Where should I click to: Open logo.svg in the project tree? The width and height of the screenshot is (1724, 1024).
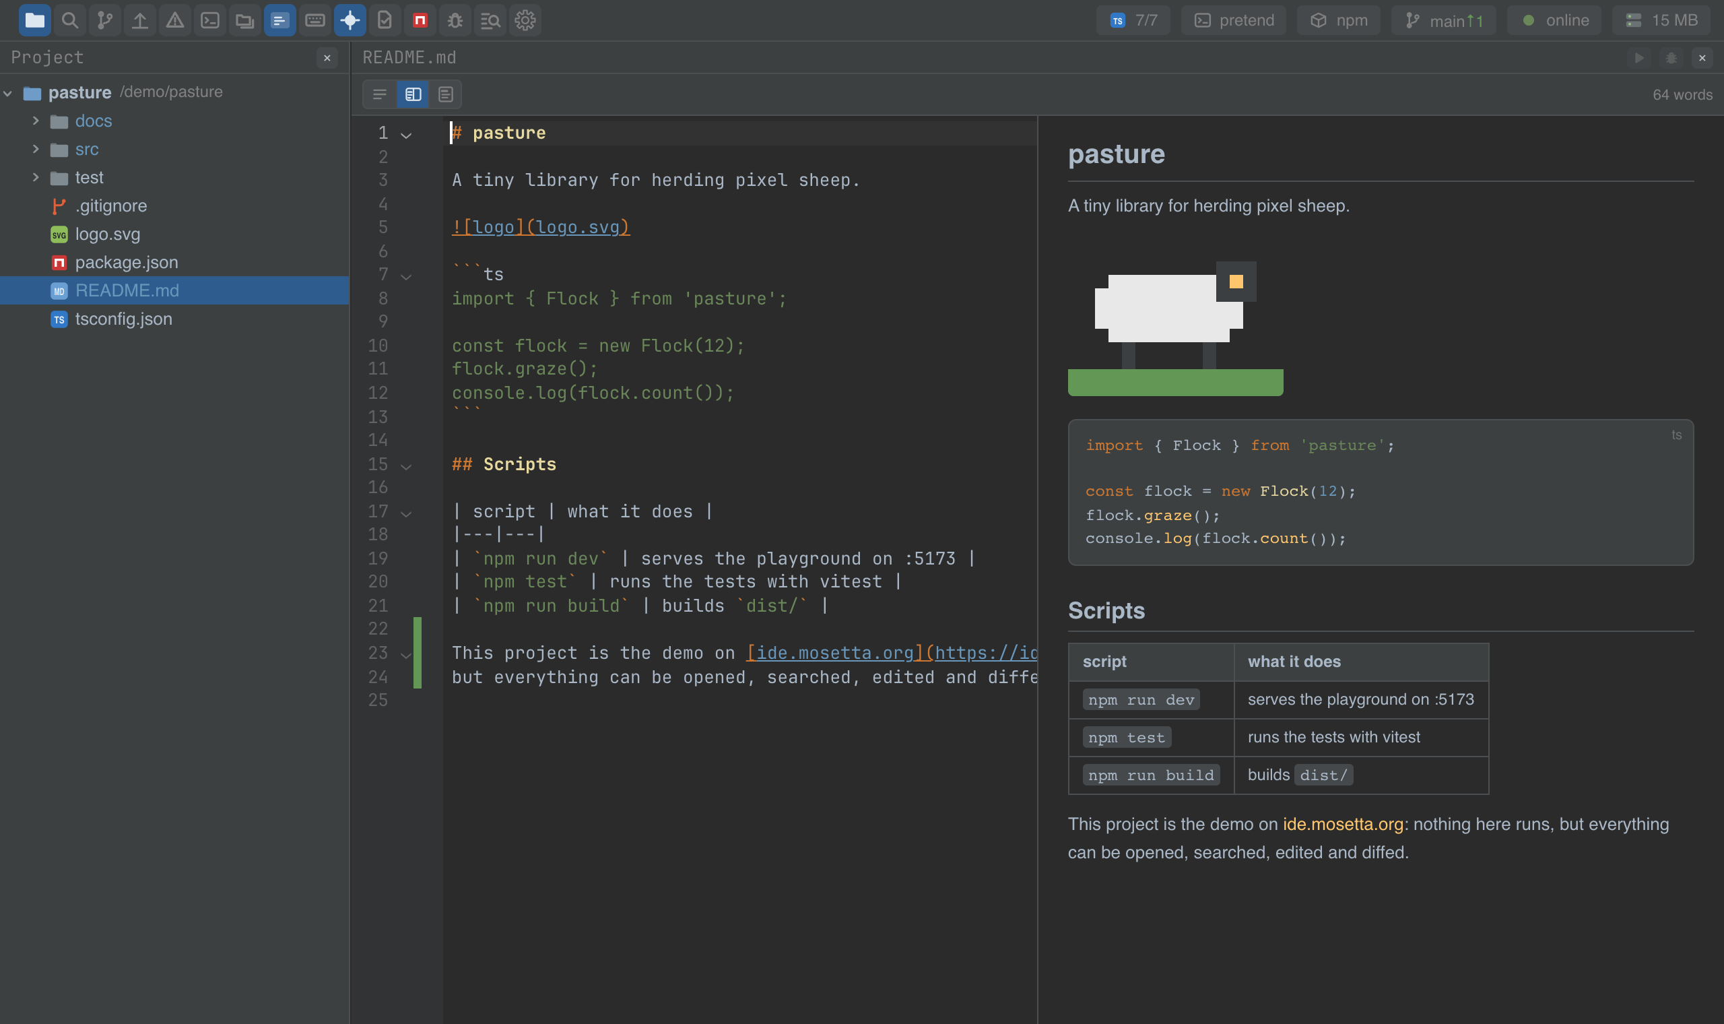coord(174,234)
